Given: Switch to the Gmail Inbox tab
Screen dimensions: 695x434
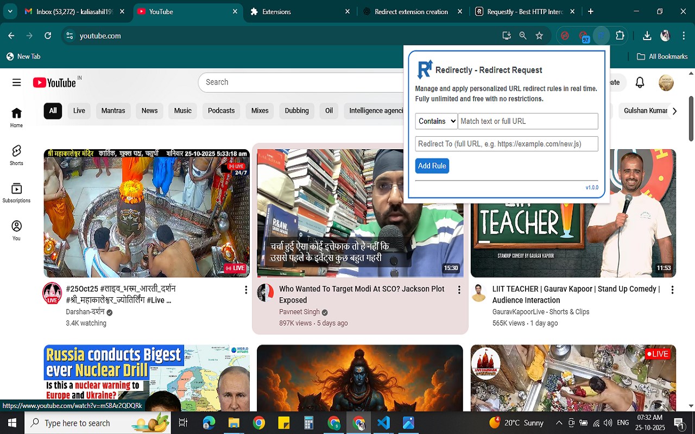Looking at the screenshot, I should (x=75, y=11).
